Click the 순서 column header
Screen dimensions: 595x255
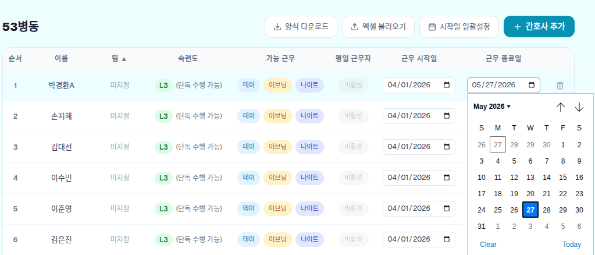[15, 59]
